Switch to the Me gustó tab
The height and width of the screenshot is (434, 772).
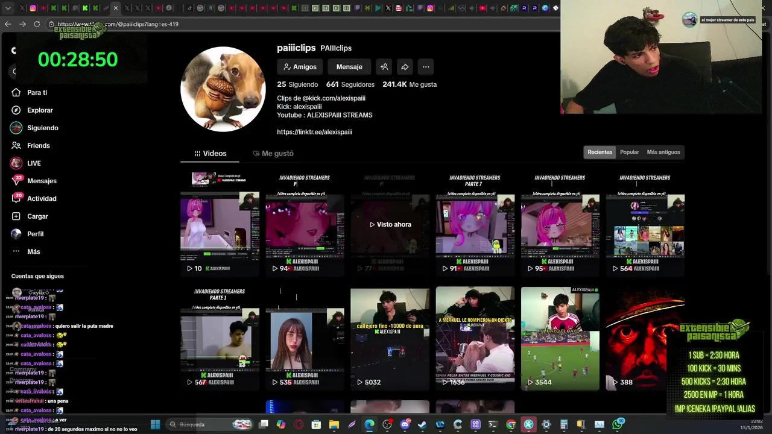click(x=273, y=153)
